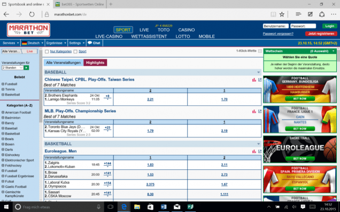Select the Alle Veran... toggle
The height and width of the screenshot is (212, 340).
(x=11, y=51)
